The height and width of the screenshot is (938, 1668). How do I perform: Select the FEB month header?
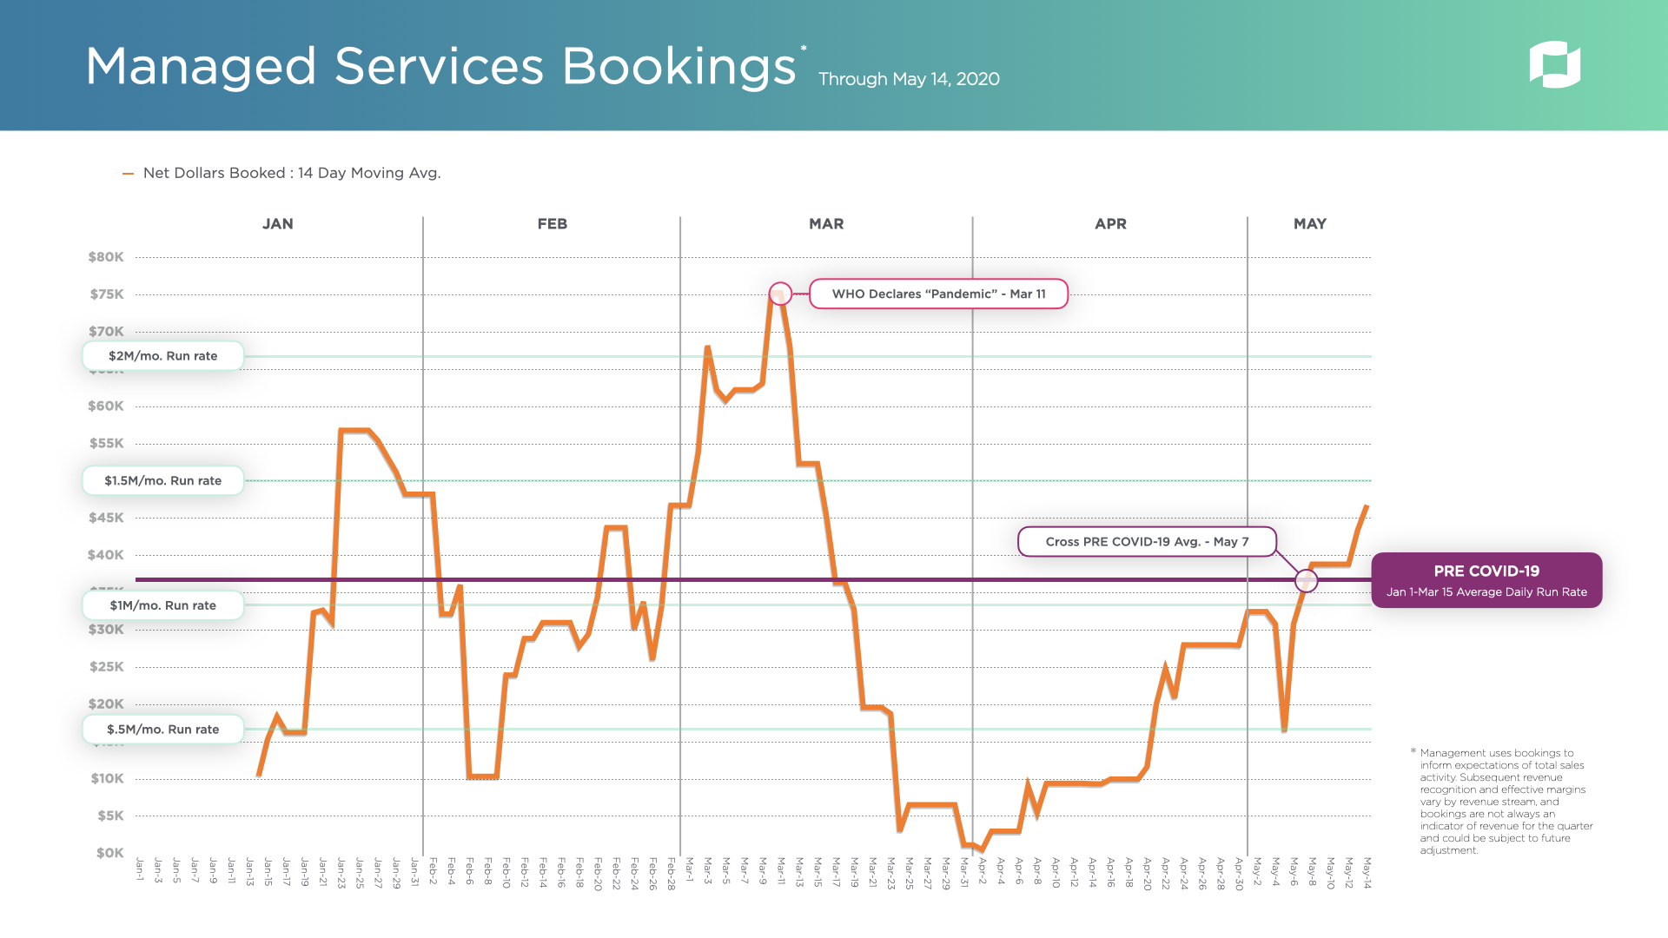tap(552, 224)
